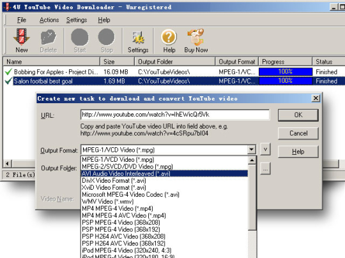Click the green checkmark beside Salon footbal best goal
345x258 pixels.
pyautogui.click(x=8, y=81)
